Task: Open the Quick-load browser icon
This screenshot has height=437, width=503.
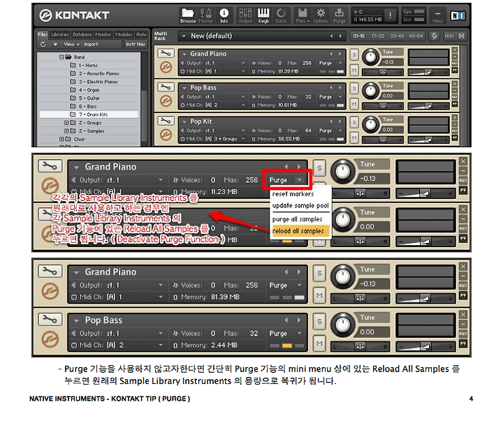Action: pyautogui.click(x=281, y=16)
